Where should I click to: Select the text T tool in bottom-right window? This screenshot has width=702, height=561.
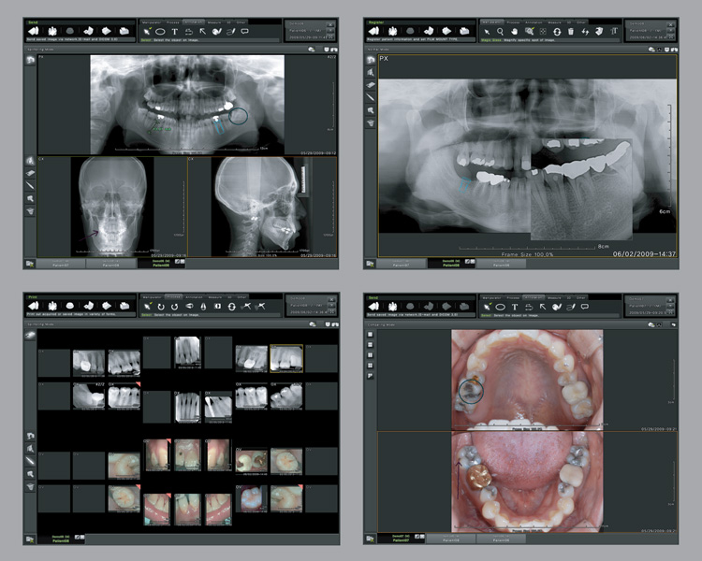515,307
